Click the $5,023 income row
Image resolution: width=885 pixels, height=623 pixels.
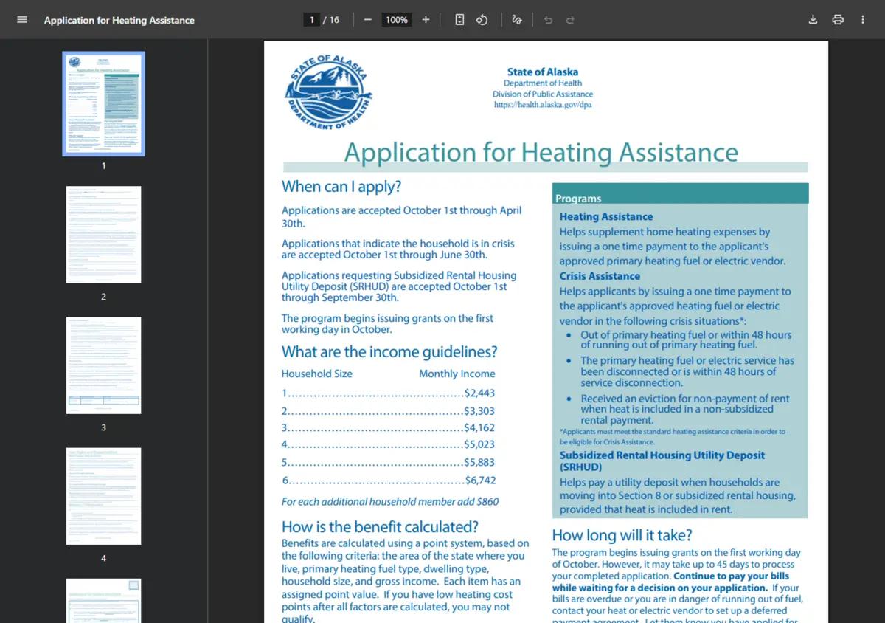[389, 444]
